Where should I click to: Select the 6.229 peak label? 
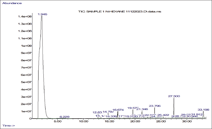click(64, 117)
